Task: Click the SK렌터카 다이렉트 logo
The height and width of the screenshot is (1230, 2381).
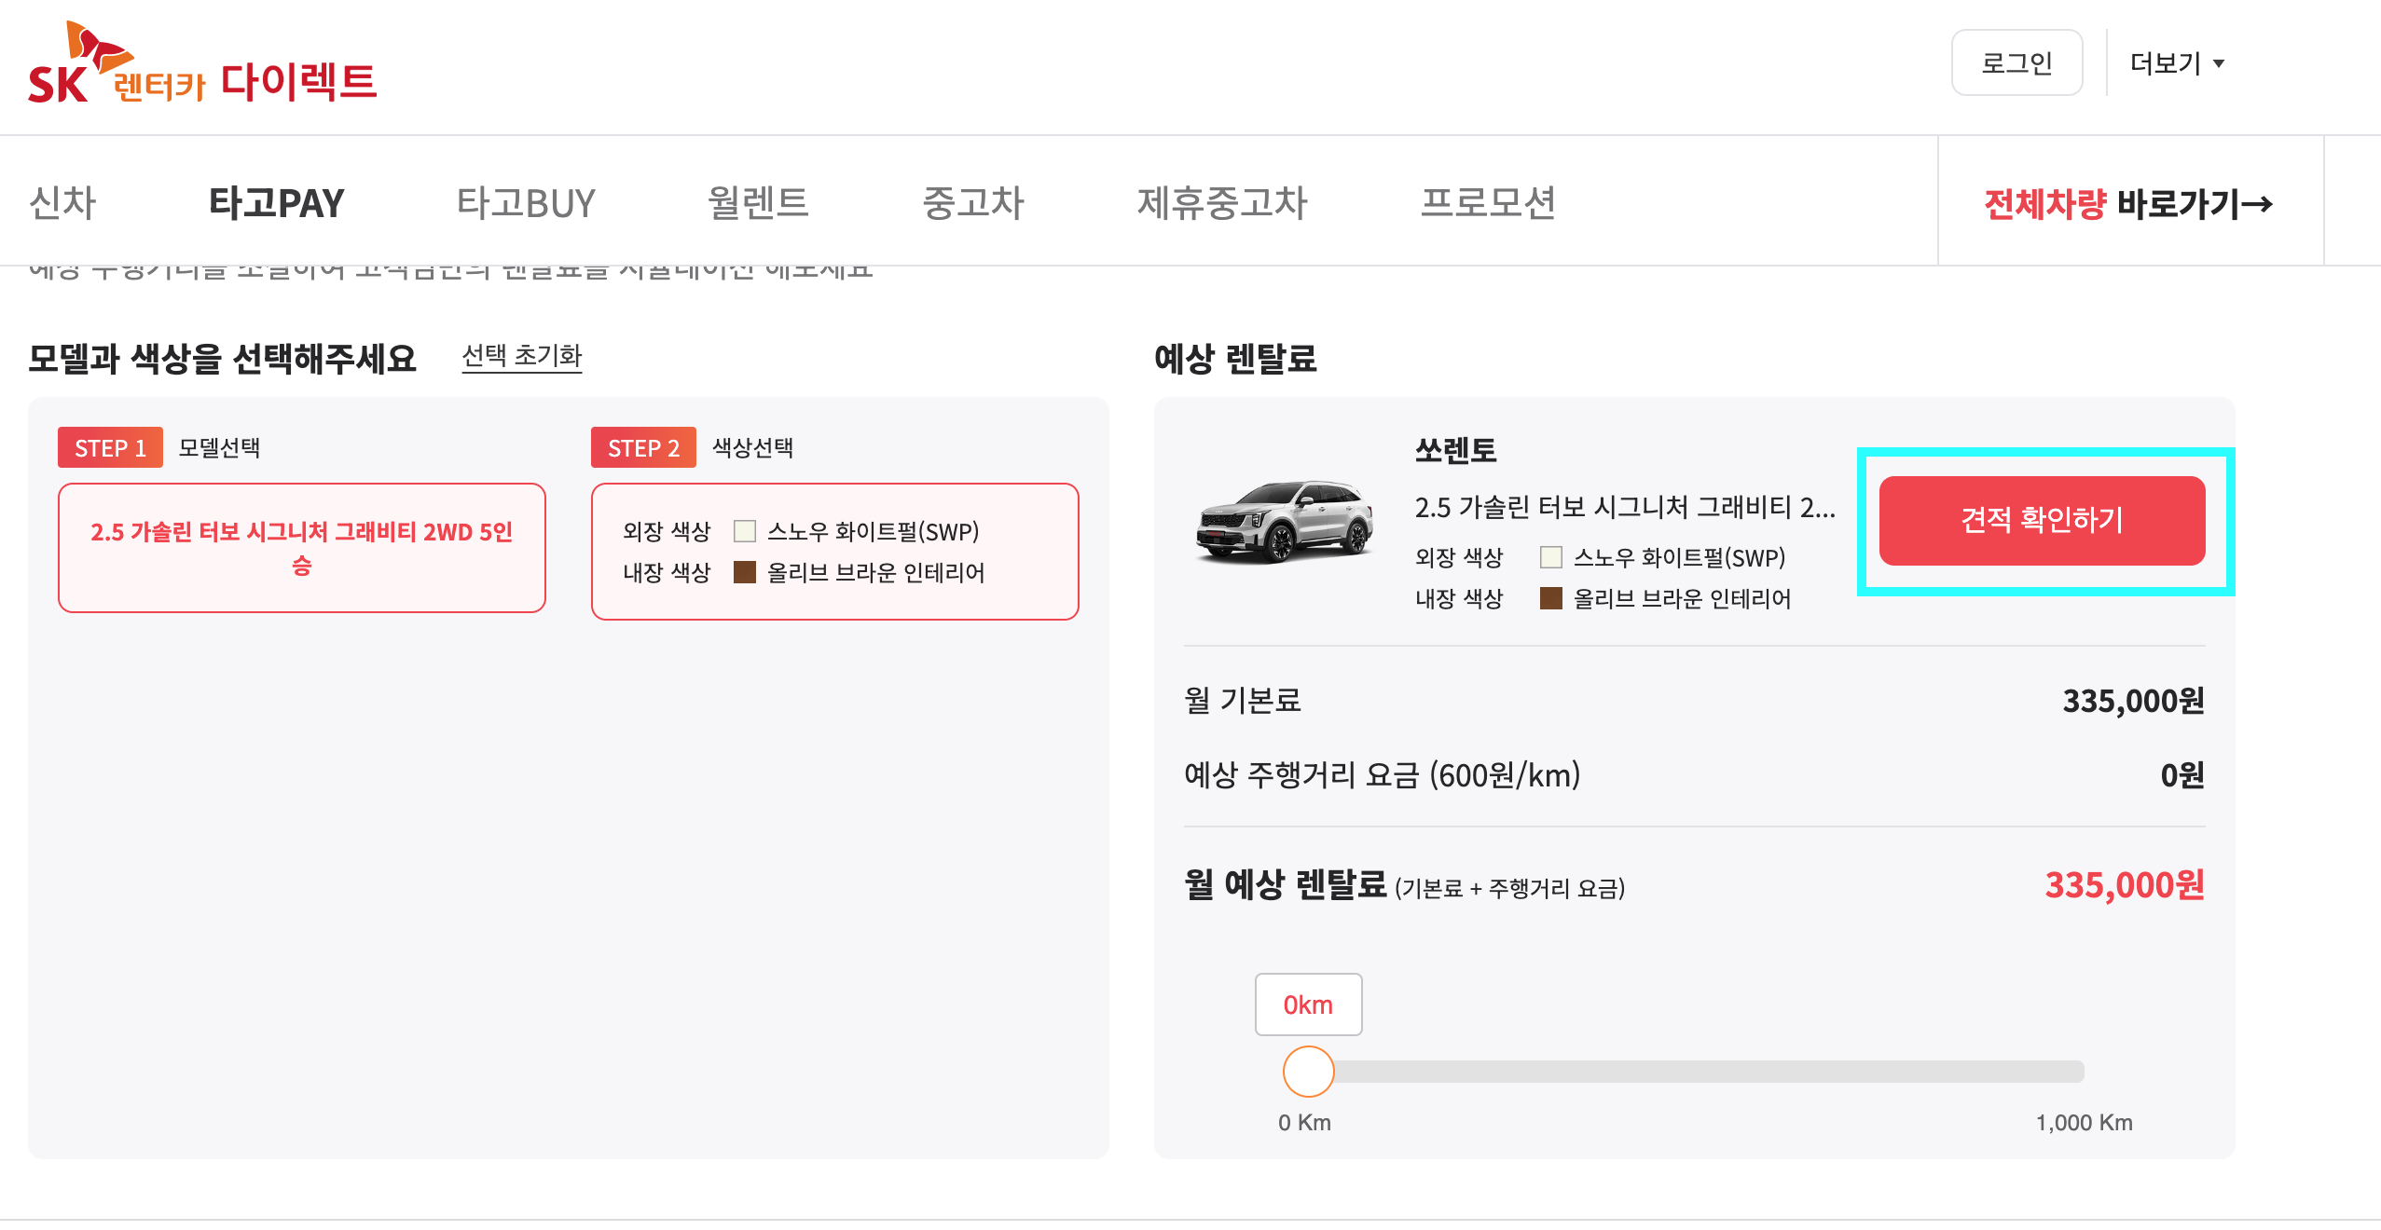Action: tap(201, 65)
